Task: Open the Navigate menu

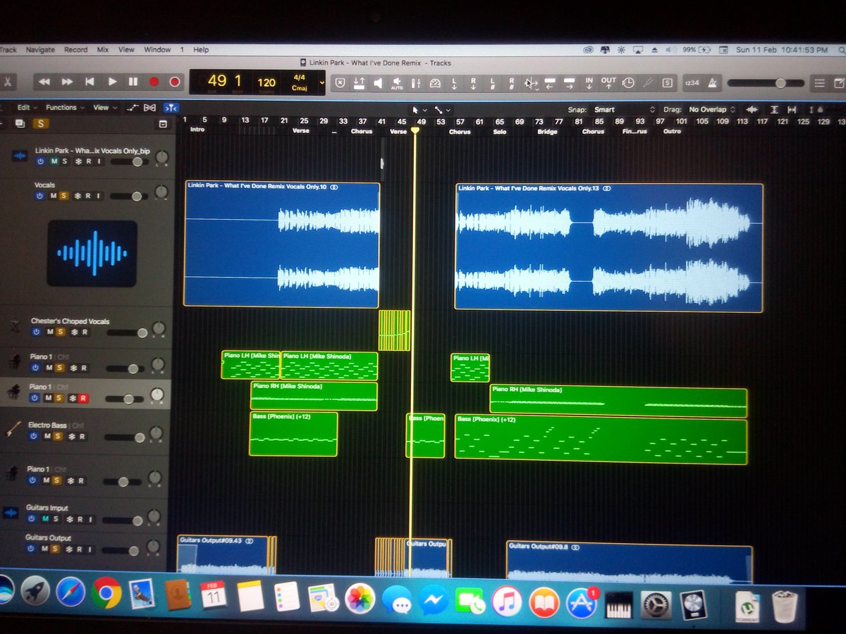Action: 40,50
